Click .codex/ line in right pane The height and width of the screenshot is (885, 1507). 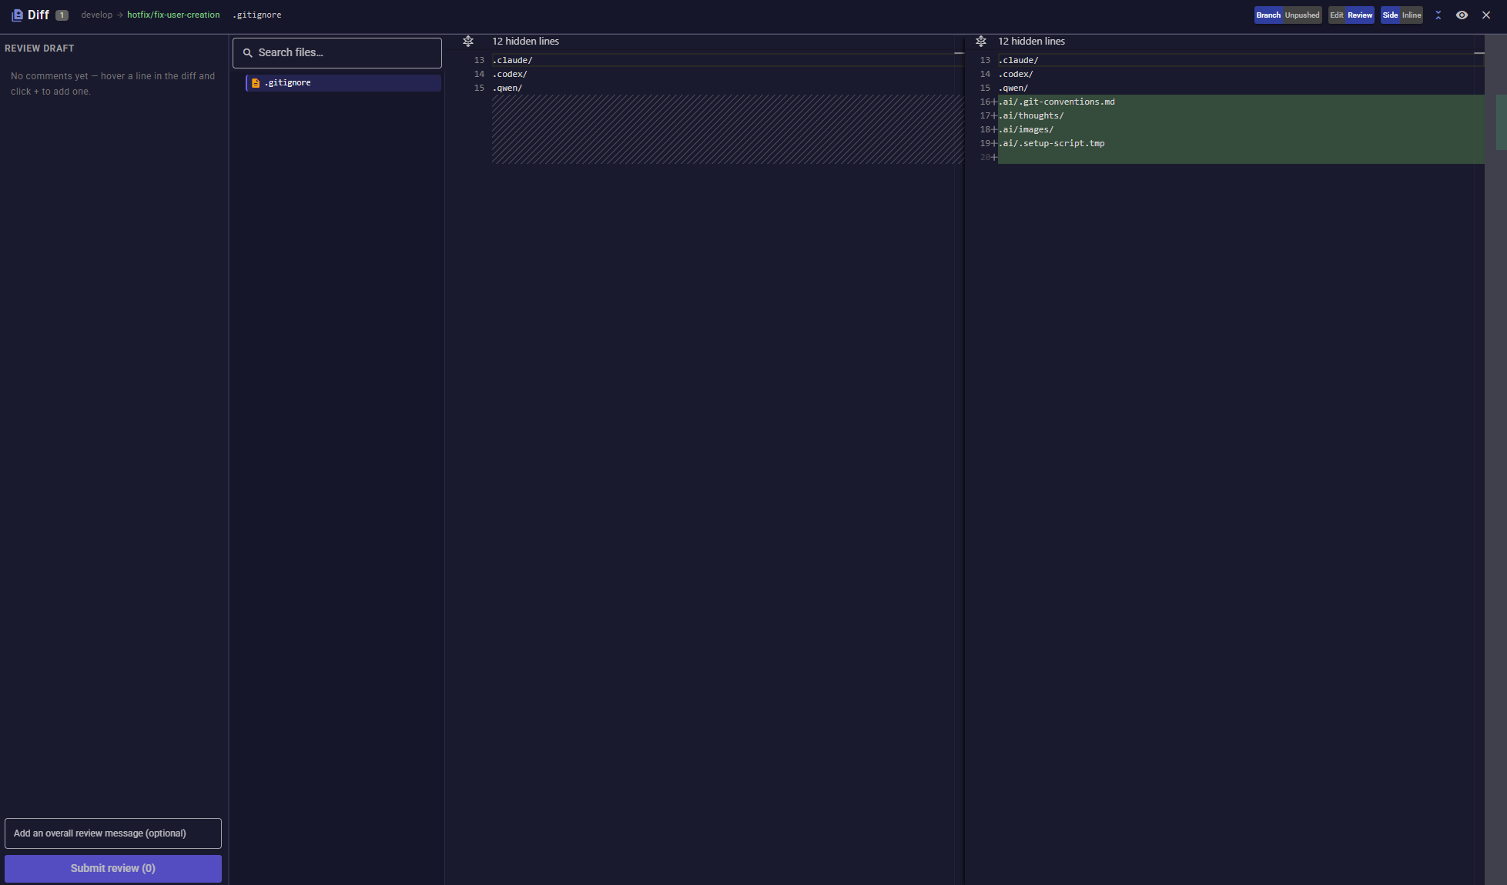[x=1016, y=75]
